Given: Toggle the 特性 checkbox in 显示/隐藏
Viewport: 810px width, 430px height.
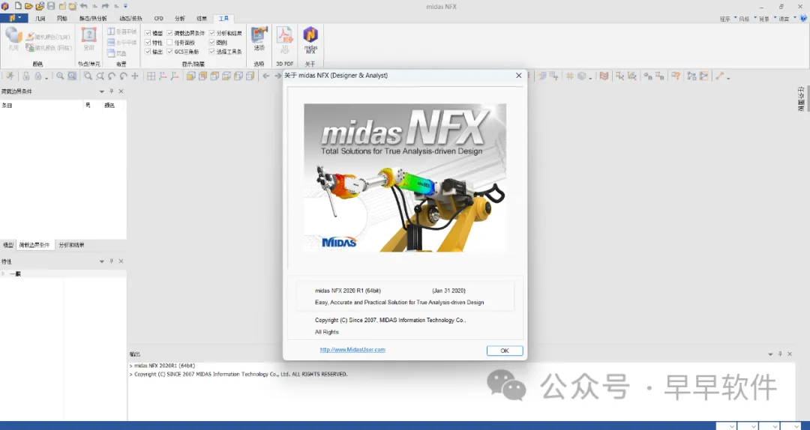Looking at the screenshot, I should pos(148,43).
